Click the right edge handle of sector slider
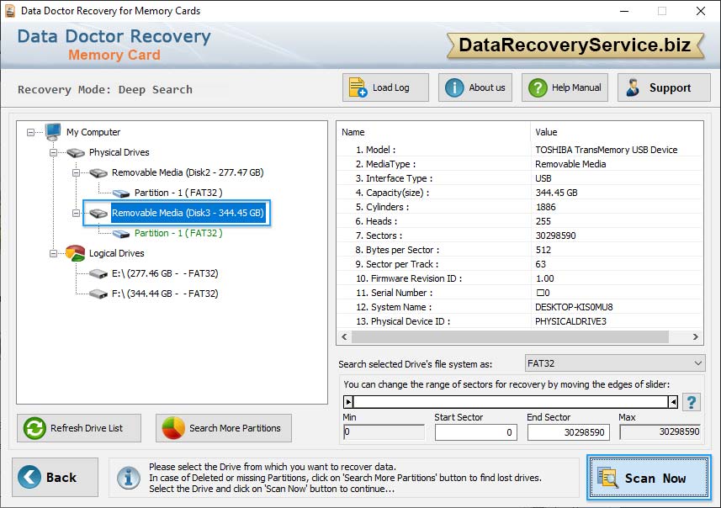The height and width of the screenshot is (508, 721). pyautogui.click(x=673, y=402)
